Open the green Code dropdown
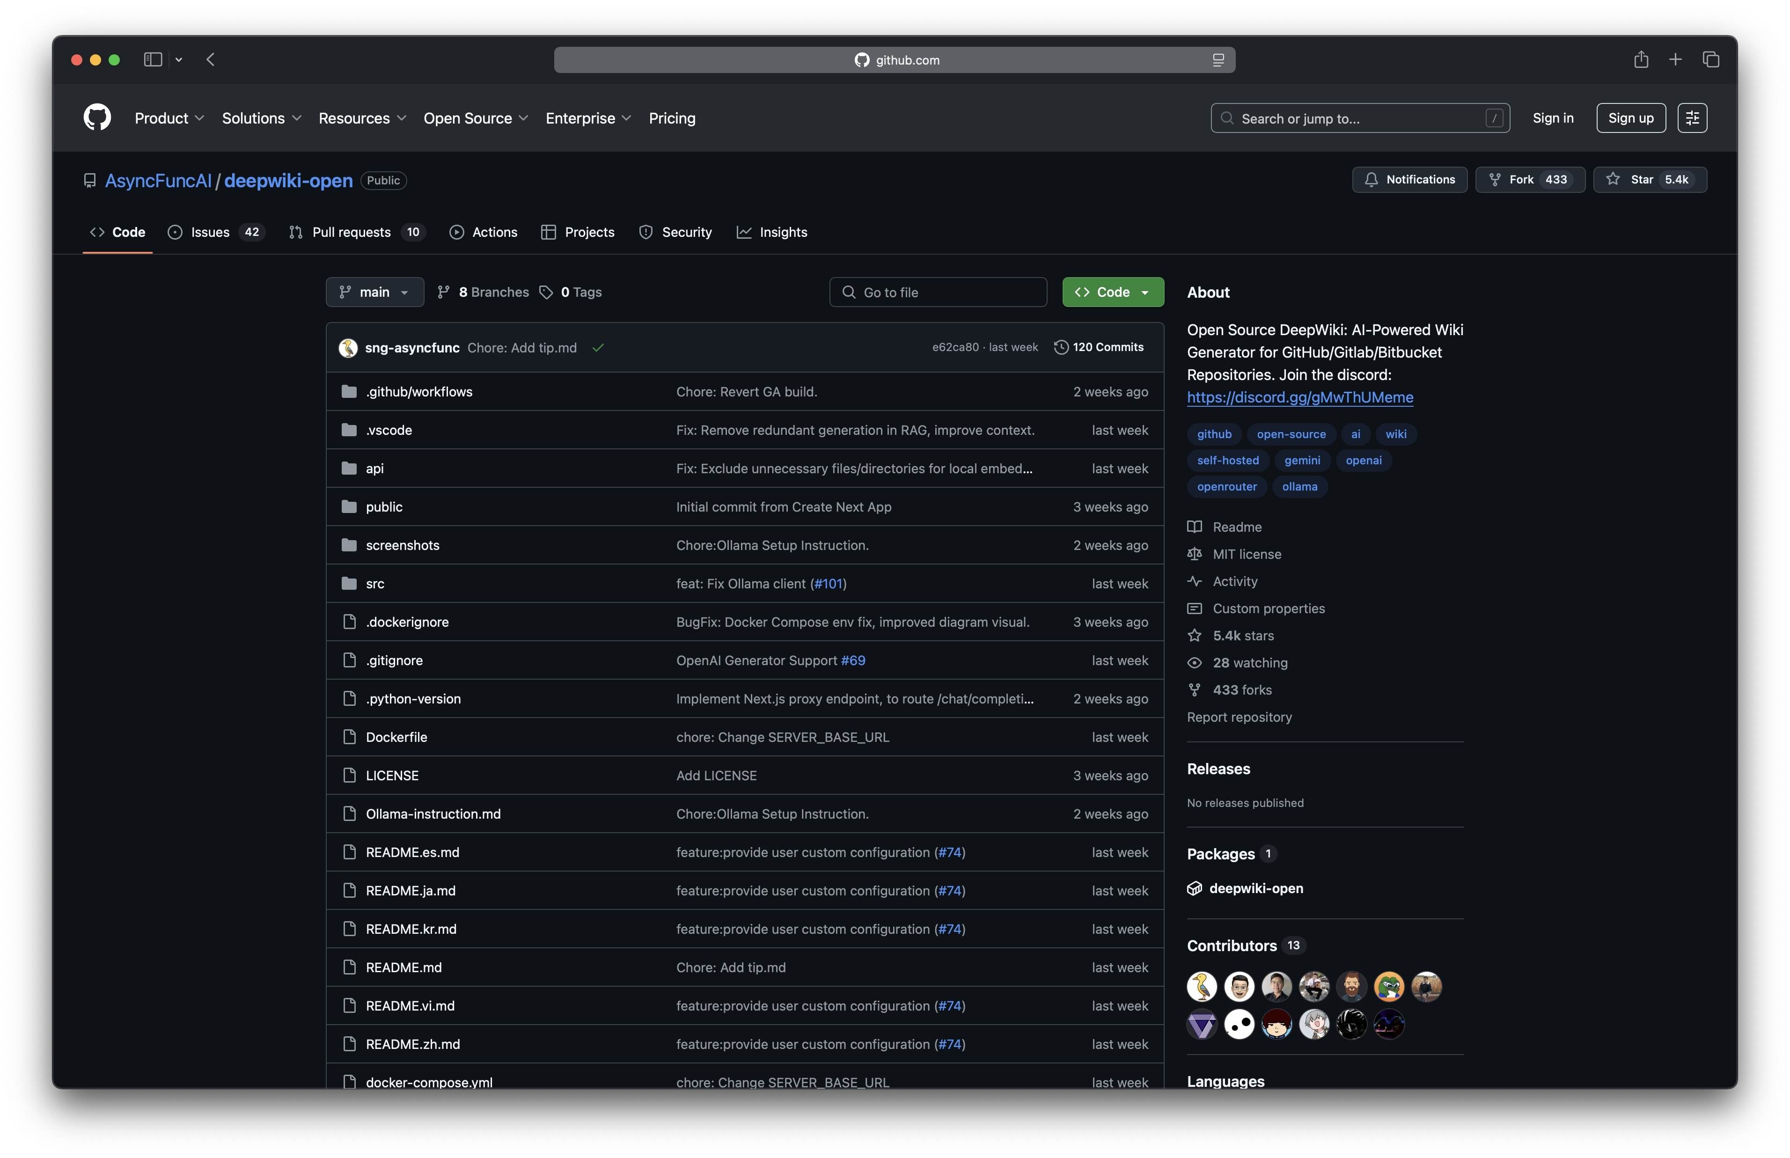The width and height of the screenshot is (1790, 1158). coord(1113,292)
